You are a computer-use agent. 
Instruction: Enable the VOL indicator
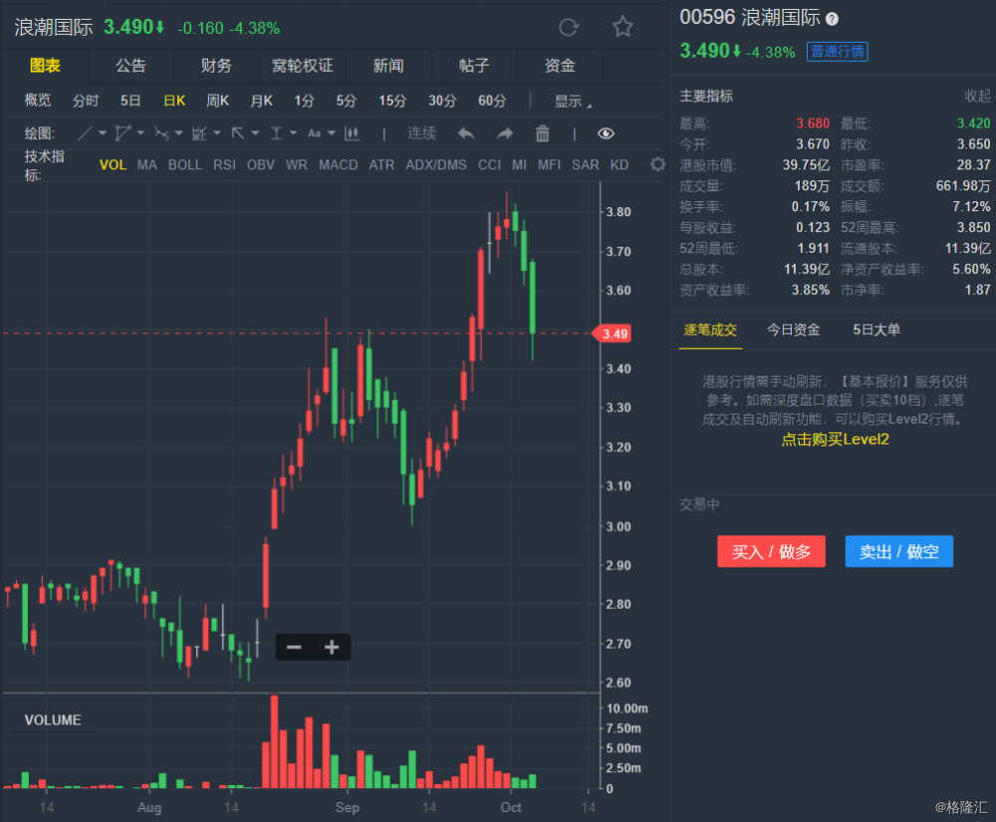[x=114, y=165]
